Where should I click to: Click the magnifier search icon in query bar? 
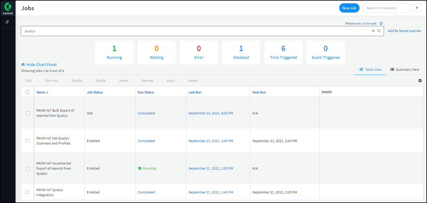point(379,31)
